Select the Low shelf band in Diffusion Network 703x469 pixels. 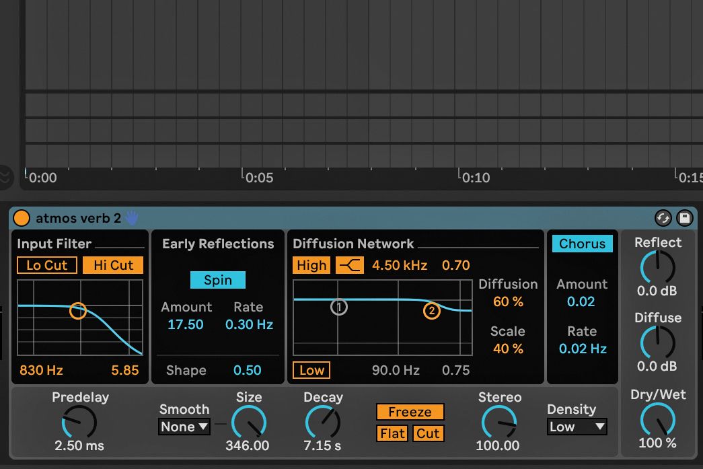coord(311,369)
